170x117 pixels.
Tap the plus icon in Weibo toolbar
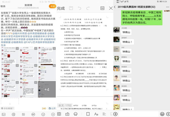coord(53,114)
